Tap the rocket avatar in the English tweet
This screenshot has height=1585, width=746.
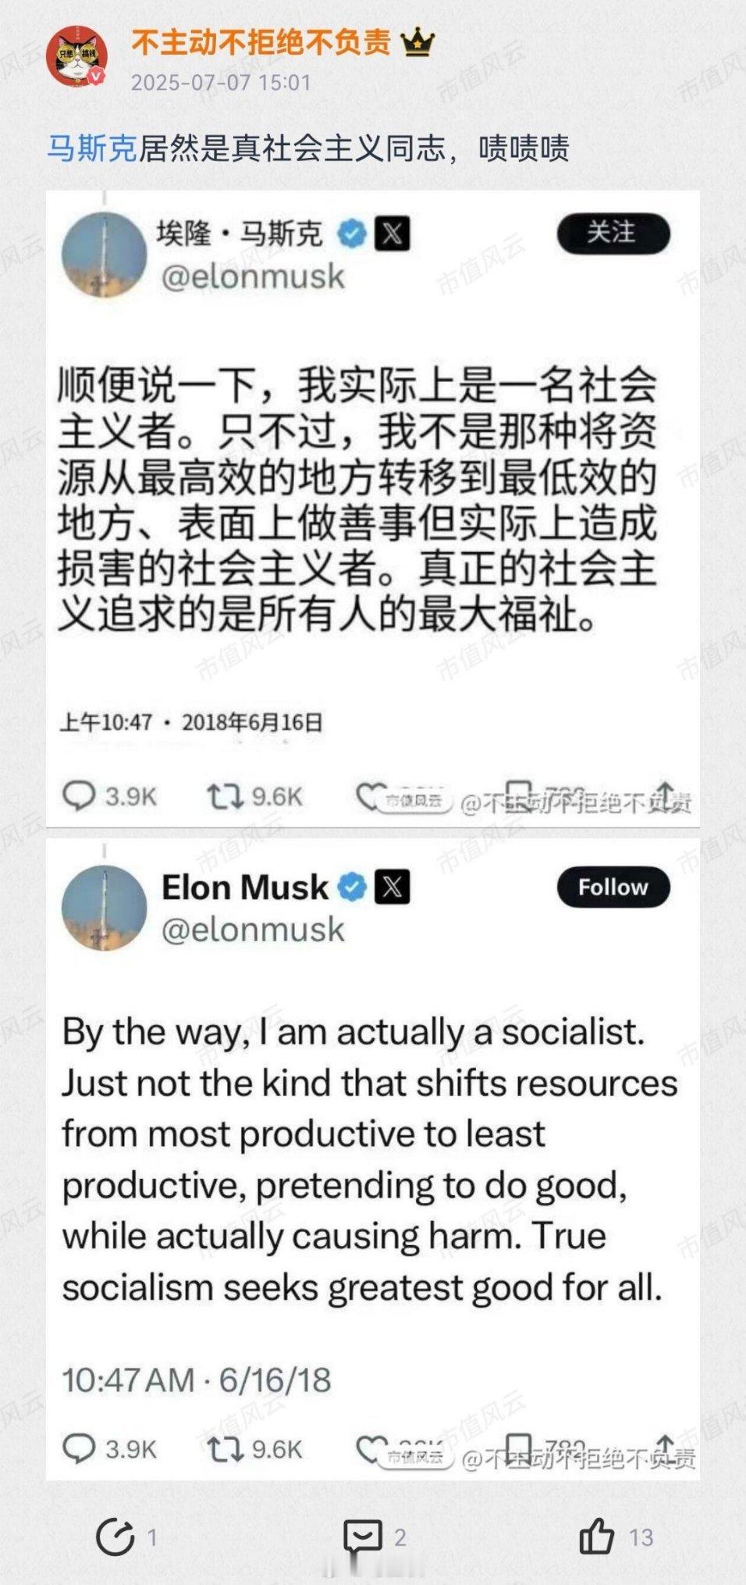pos(104,908)
